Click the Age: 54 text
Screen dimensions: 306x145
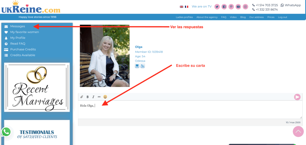[x=140, y=57]
